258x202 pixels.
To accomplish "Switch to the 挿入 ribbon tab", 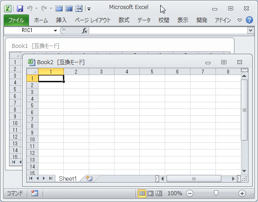I will [x=62, y=20].
